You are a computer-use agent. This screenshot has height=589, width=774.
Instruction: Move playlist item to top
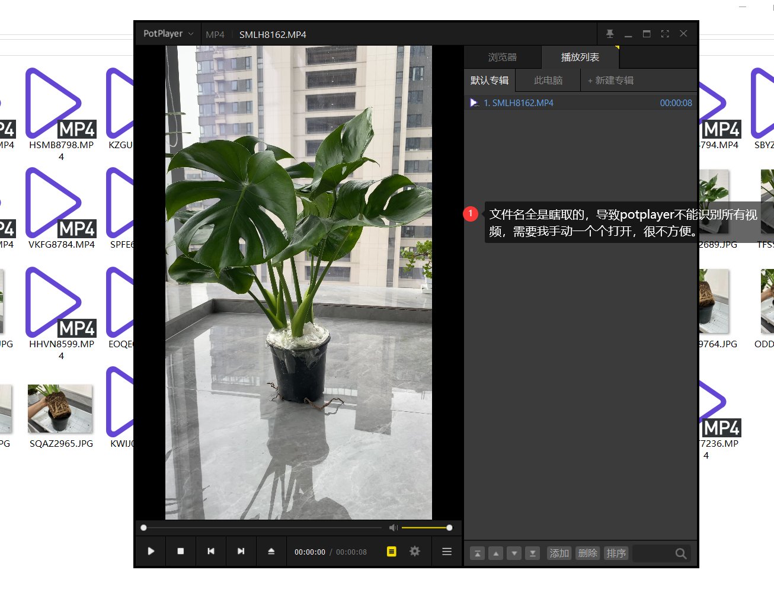[x=477, y=553]
